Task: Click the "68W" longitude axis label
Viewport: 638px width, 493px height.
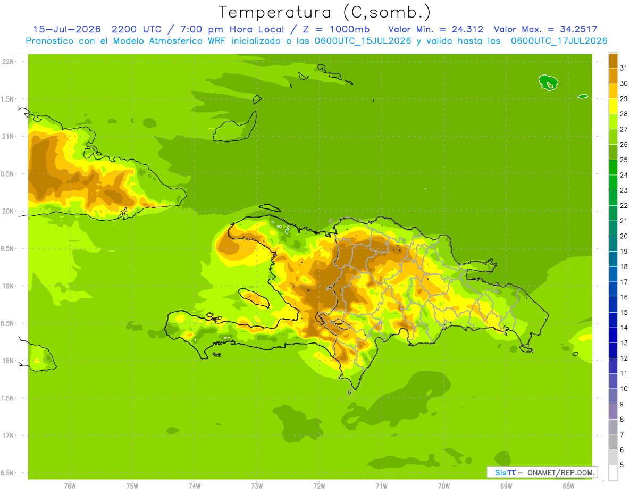Action: click(568, 486)
